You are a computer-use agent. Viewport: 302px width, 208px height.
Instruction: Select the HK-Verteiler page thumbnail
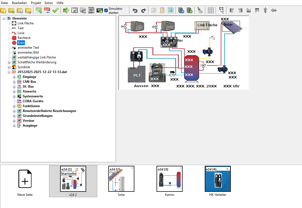click(217, 179)
